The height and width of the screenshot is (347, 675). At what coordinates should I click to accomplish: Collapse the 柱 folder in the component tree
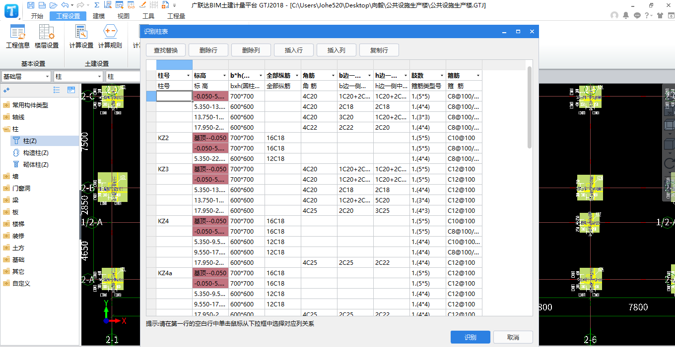[6, 129]
